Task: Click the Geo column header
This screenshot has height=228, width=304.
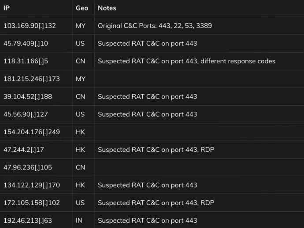Action: pyautogui.click(x=82, y=8)
